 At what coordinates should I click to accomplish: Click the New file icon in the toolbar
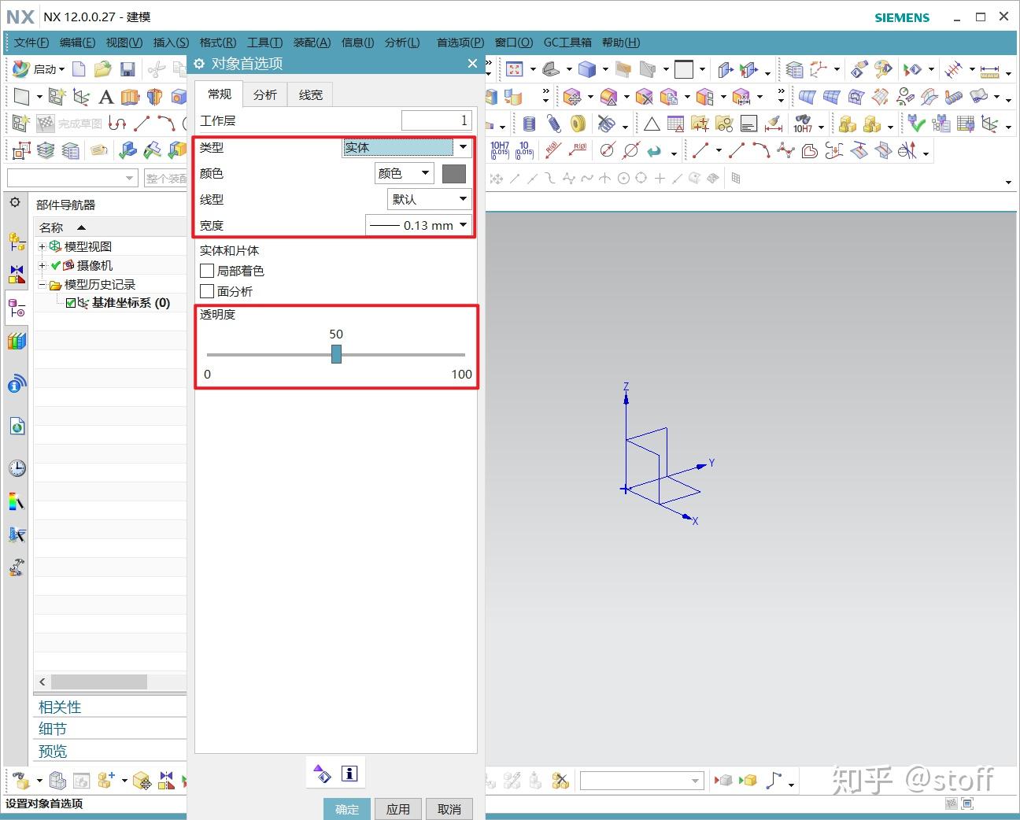(x=79, y=70)
